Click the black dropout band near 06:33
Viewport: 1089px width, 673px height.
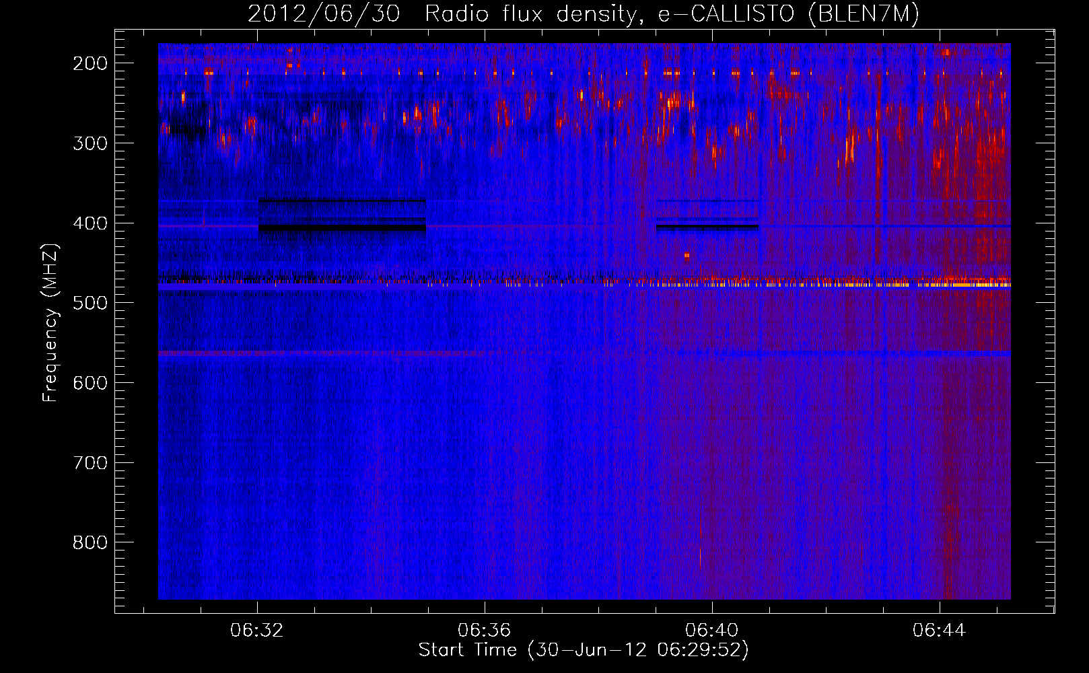pos(342,228)
